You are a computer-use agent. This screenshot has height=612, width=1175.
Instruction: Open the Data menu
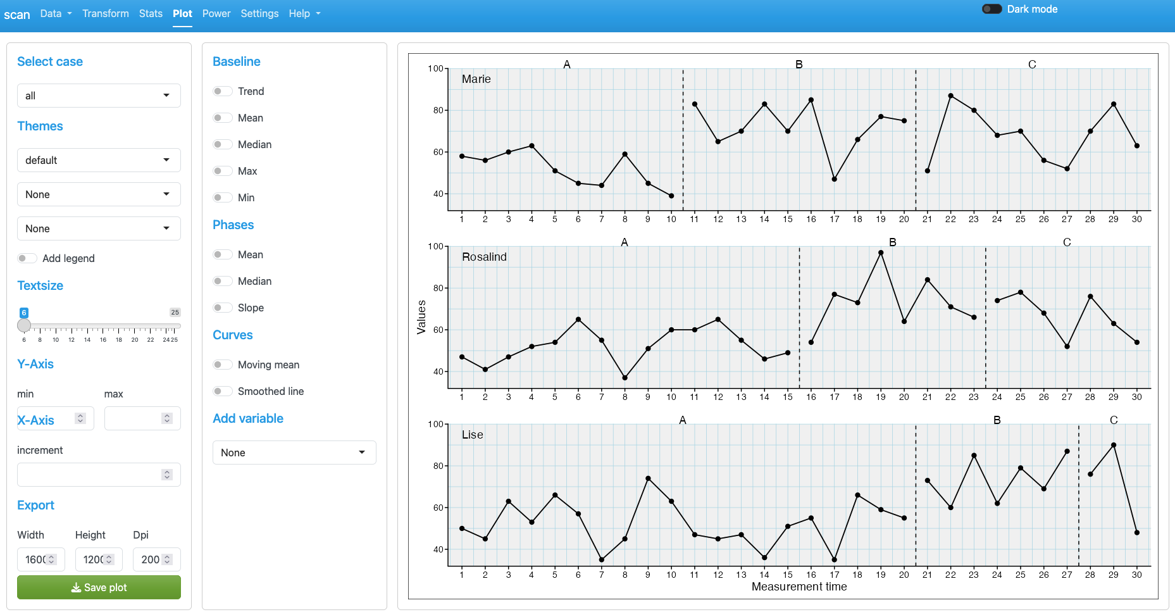pyautogui.click(x=56, y=13)
